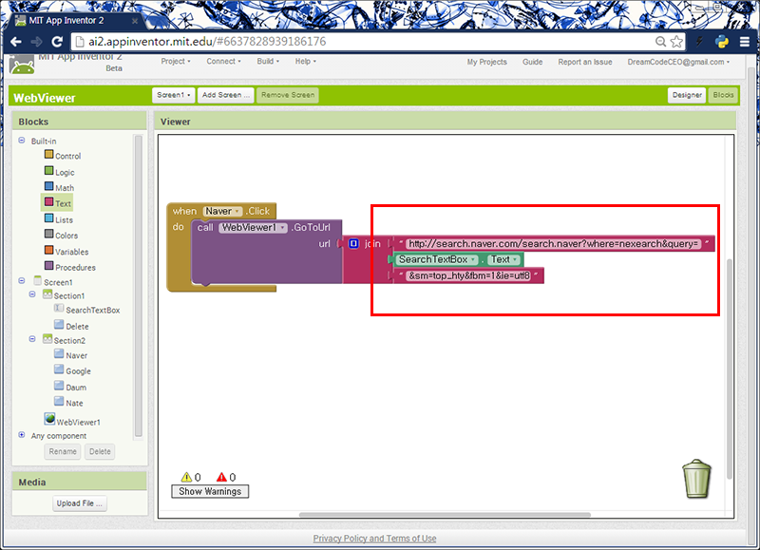Click the MIT App Inventor 2 browser tab
Image resolution: width=760 pixels, height=550 pixels.
pyautogui.click(x=75, y=20)
